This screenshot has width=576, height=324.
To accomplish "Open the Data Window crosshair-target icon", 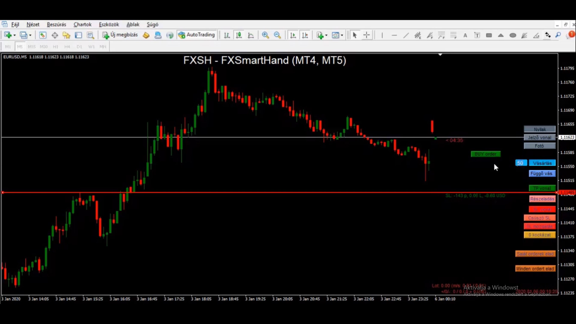I will (55, 35).
